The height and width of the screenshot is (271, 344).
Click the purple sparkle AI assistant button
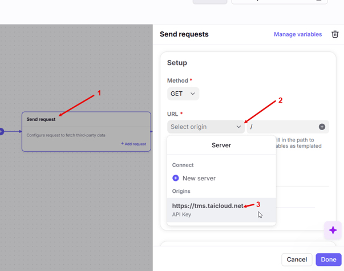333,230
